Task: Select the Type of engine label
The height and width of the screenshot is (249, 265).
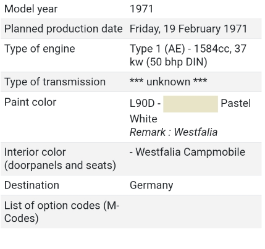Action: 40,49
